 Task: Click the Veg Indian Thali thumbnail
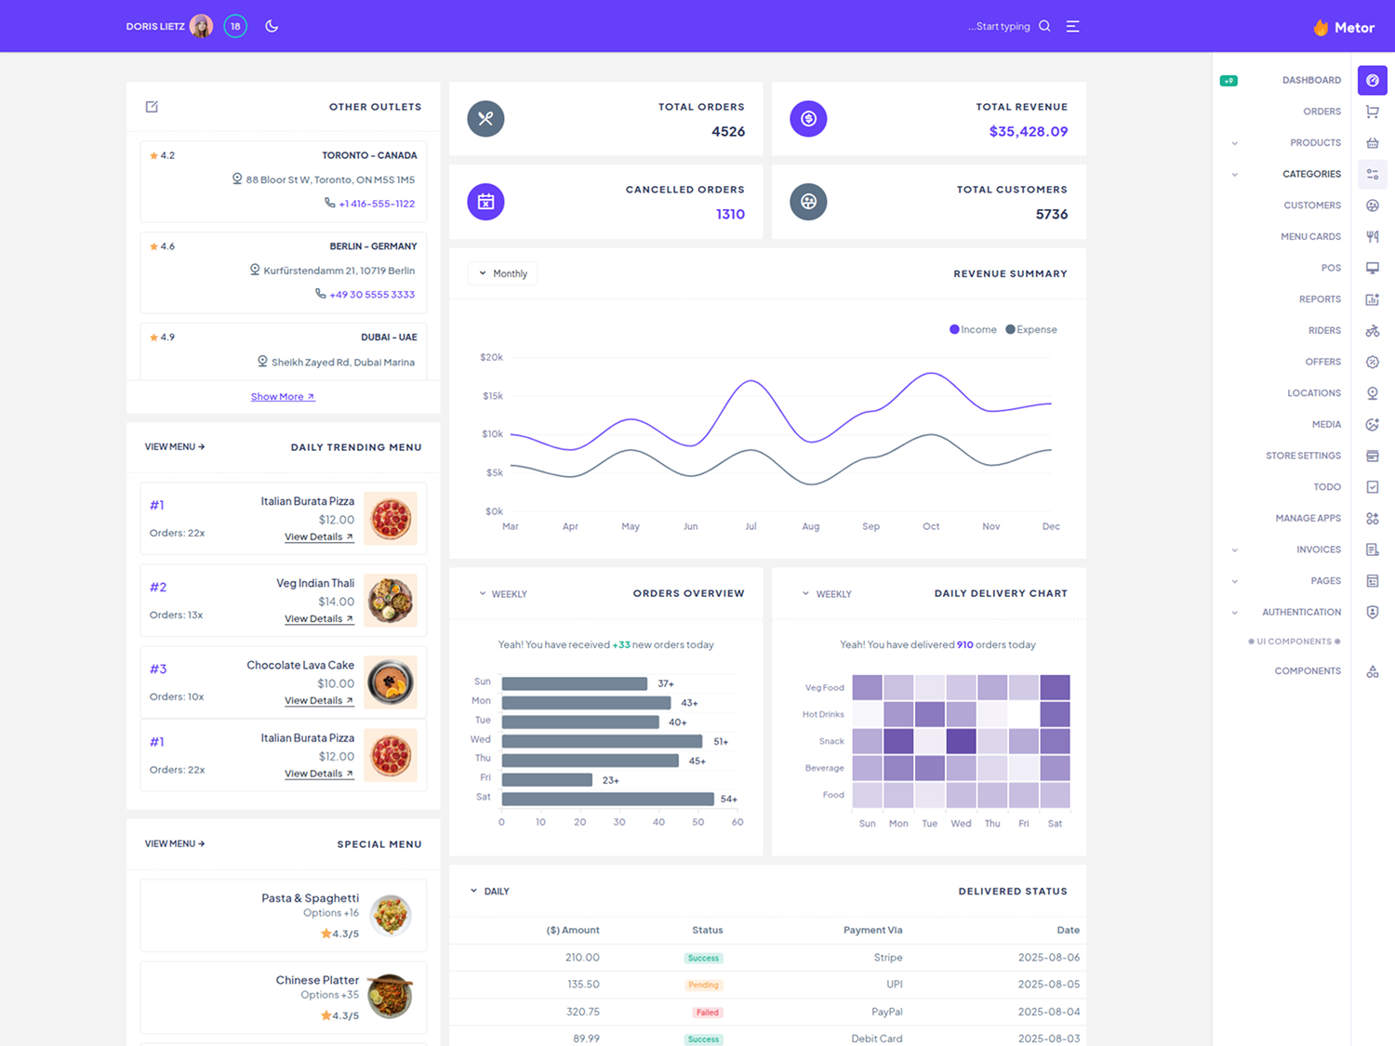point(390,601)
